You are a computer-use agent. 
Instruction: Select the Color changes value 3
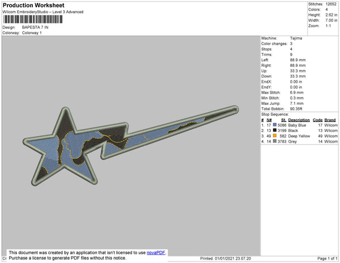pyautogui.click(x=291, y=44)
